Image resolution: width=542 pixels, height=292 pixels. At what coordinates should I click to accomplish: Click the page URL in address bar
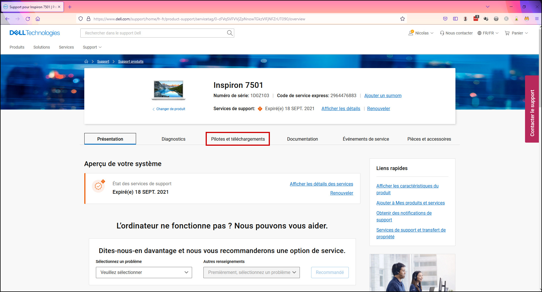[199, 19]
